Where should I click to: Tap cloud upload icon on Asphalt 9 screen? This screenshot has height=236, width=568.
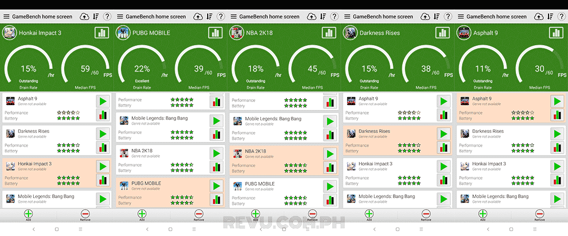539,17
